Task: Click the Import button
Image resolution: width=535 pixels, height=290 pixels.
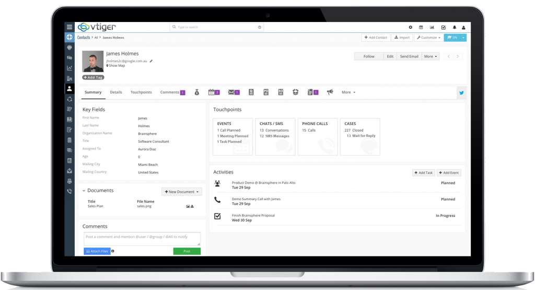Action: coord(402,38)
